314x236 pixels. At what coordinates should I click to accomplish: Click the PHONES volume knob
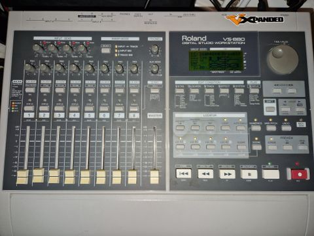point(154,49)
